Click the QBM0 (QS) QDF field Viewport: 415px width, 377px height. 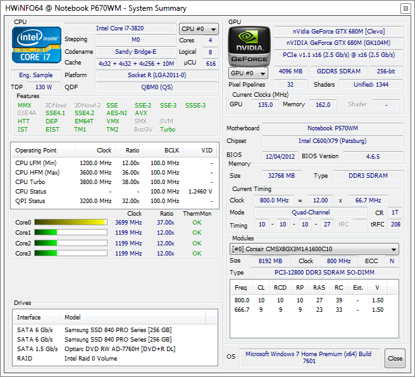tap(157, 87)
